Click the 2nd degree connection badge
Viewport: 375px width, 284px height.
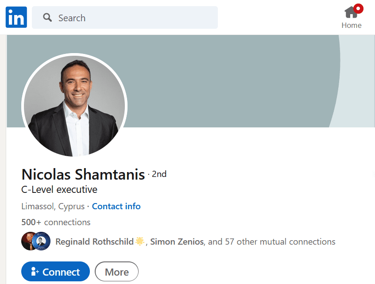pyautogui.click(x=159, y=174)
